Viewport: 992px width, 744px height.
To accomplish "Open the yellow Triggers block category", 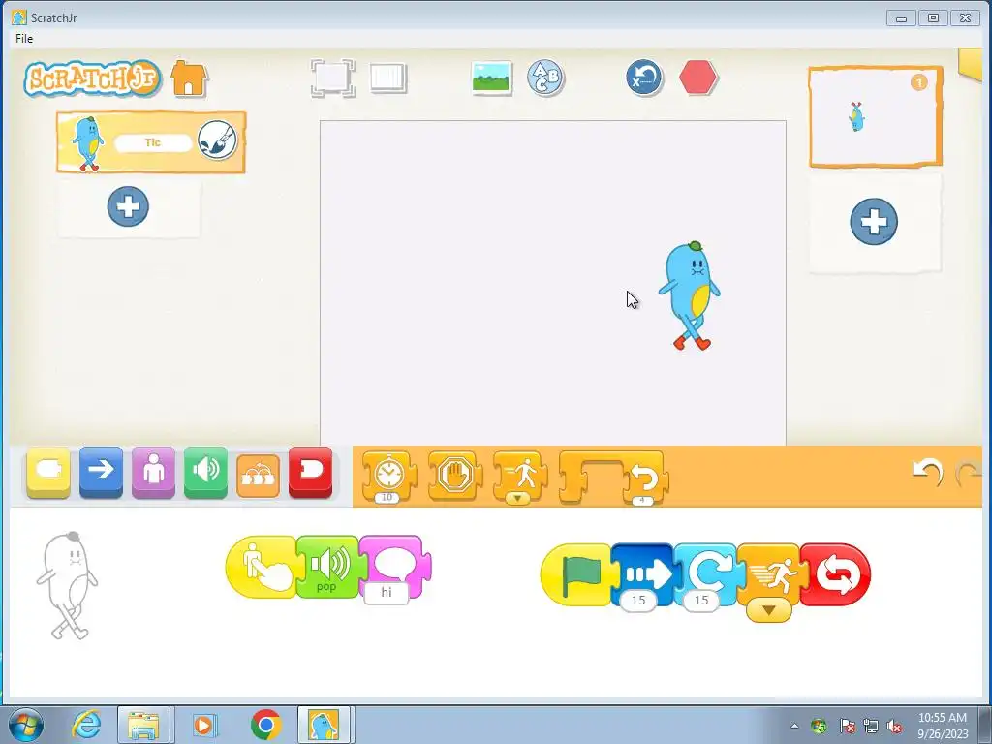I will (x=48, y=473).
